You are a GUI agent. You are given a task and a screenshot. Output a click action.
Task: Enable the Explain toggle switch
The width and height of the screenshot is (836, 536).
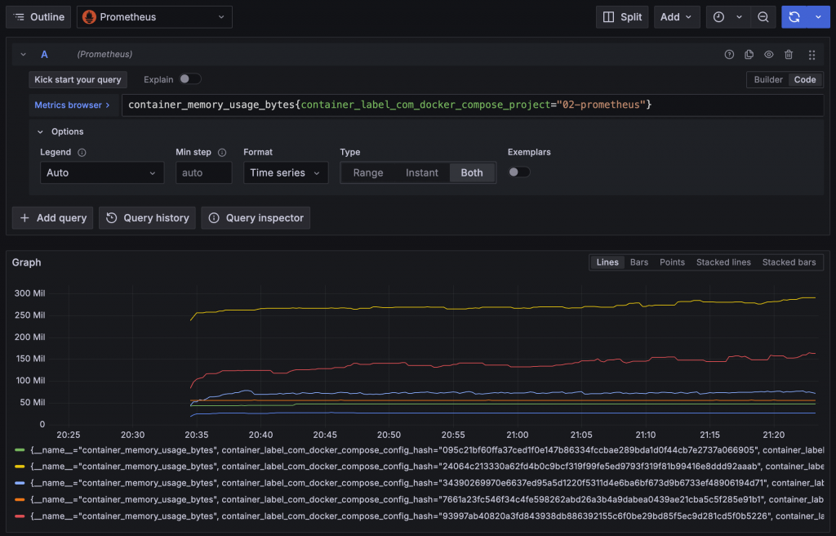(190, 79)
